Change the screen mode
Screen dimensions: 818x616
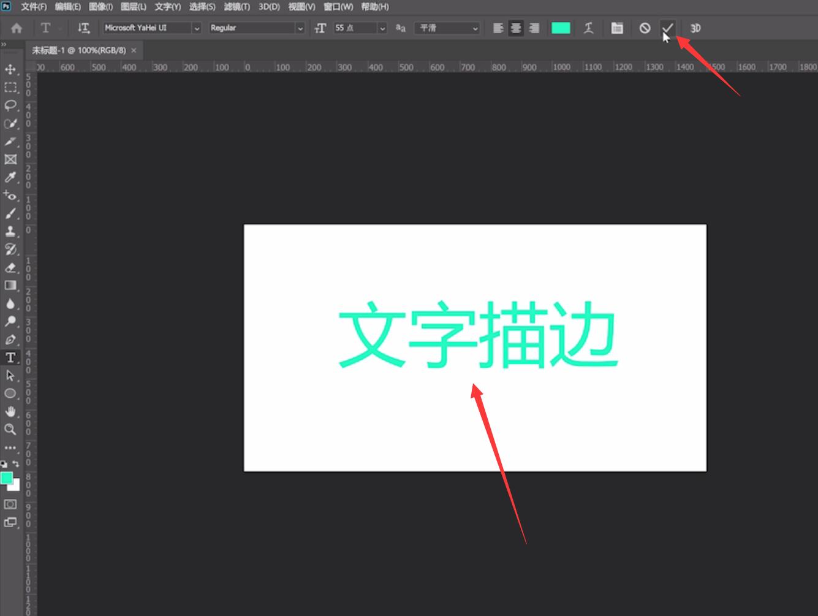10,522
